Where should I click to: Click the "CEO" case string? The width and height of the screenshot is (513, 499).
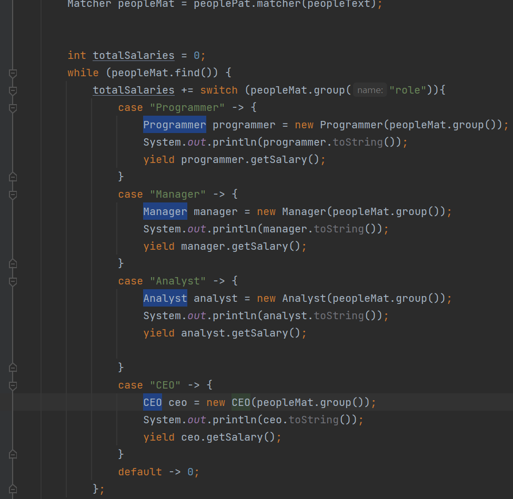tap(165, 385)
